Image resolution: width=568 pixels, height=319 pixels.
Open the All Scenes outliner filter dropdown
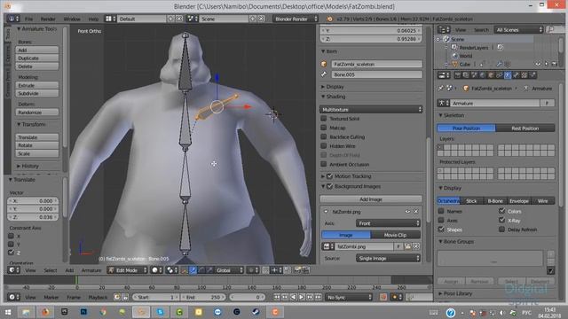coord(518,29)
